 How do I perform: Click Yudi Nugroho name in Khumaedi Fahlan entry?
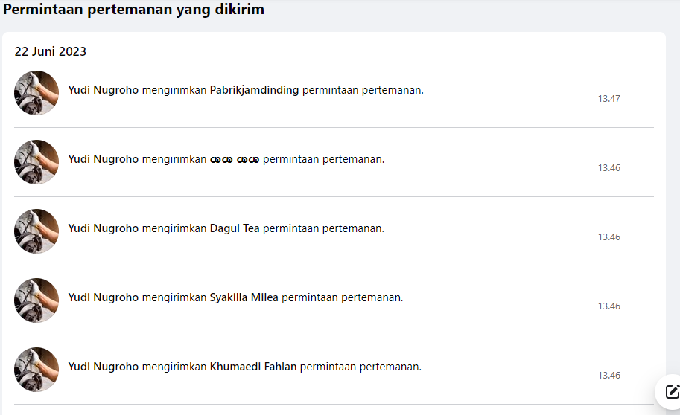pyautogui.click(x=104, y=367)
